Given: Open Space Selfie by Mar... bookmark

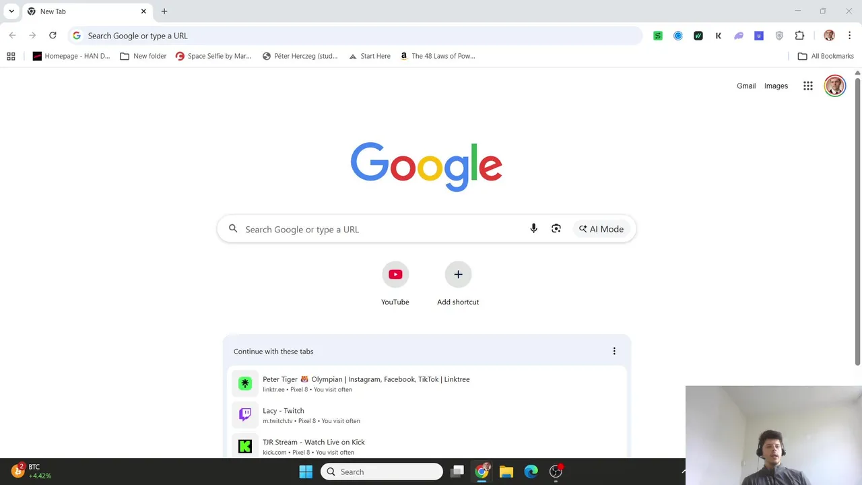Looking at the screenshot, I should [x=213, y=57].
